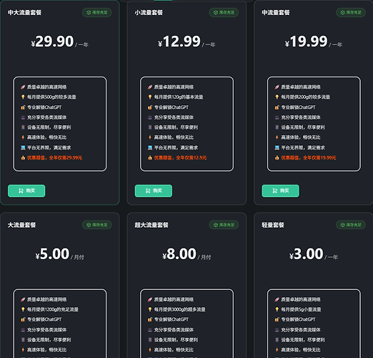The width and height of the screenshot is (373, 358).
Task: Click orange text 优惠超值,全年仅需19.99元
Action: 309,158
